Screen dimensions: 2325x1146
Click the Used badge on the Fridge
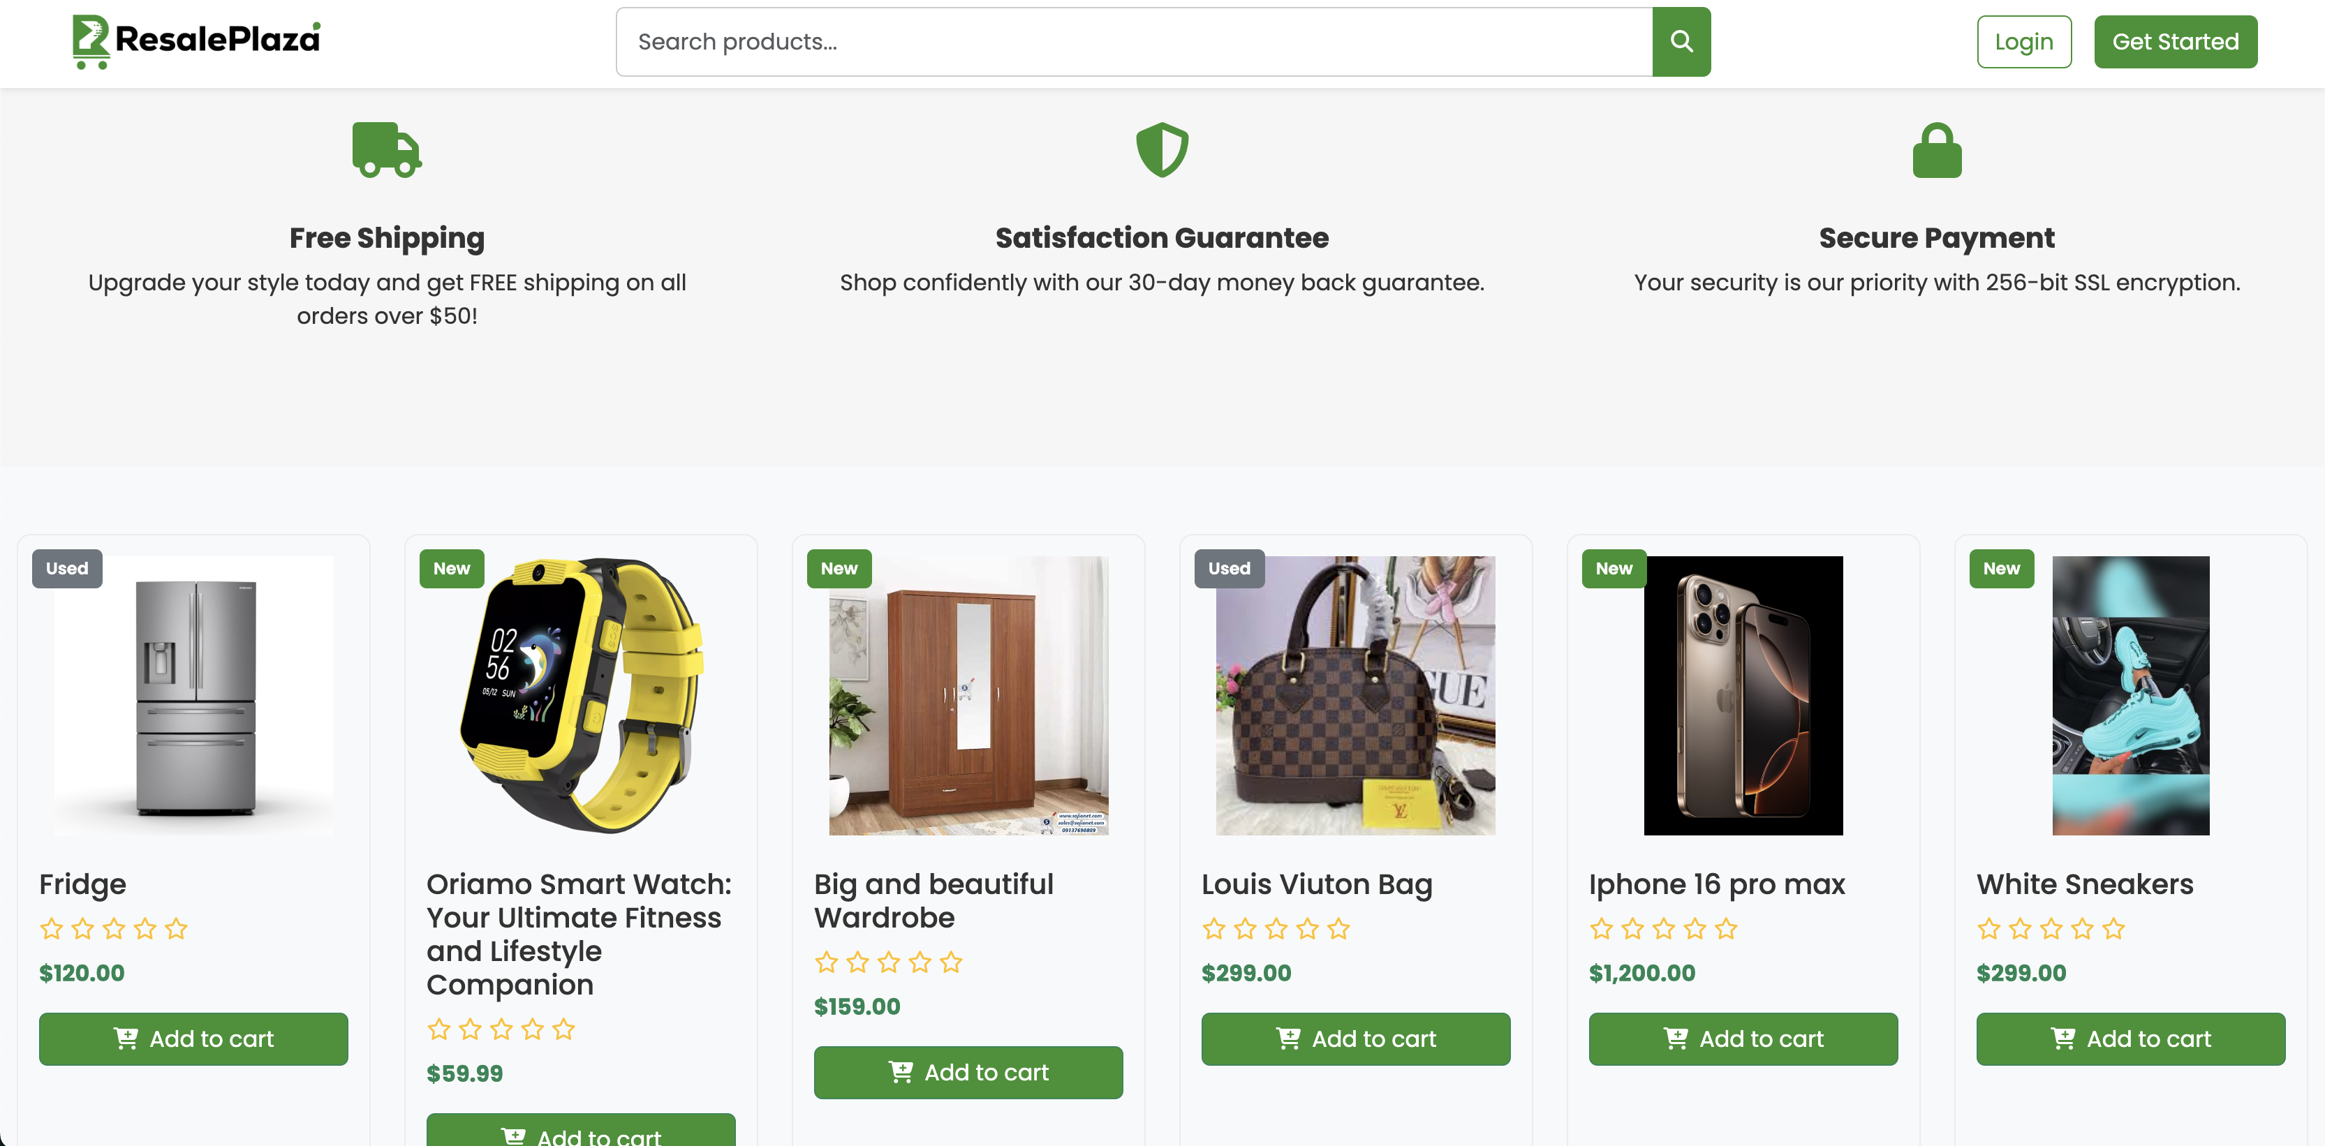[67, 569]
